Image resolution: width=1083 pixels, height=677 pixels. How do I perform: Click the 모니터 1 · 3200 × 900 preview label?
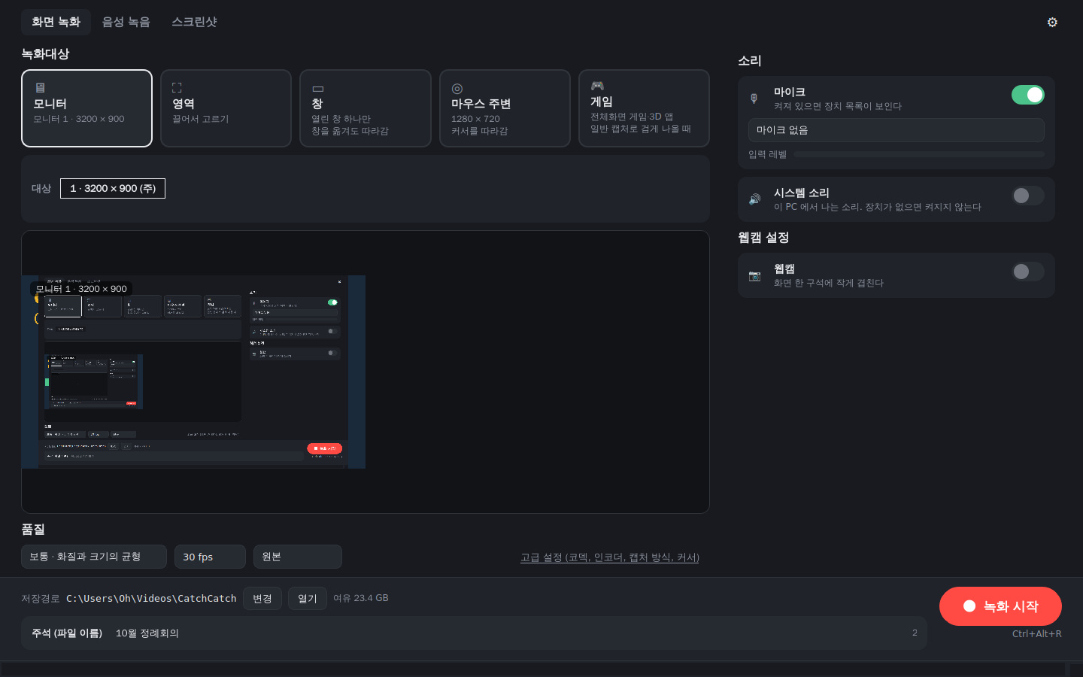(81, 289)
